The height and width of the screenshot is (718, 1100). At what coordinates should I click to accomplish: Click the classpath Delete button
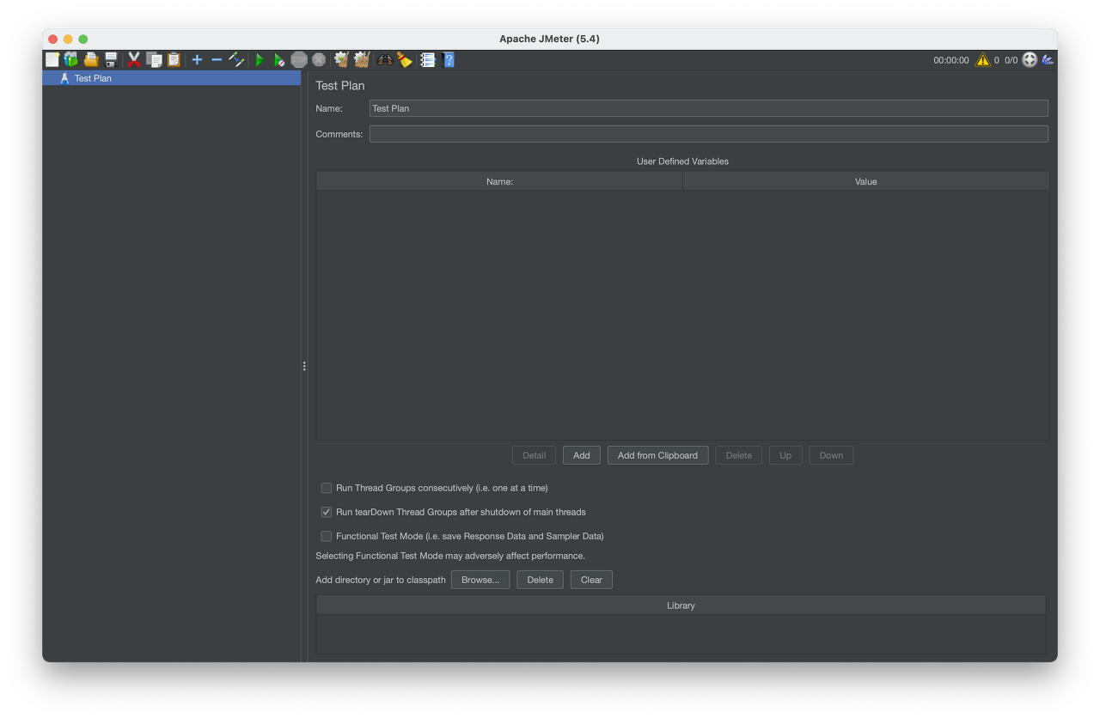pyautogui.click(x=541, y=580)
